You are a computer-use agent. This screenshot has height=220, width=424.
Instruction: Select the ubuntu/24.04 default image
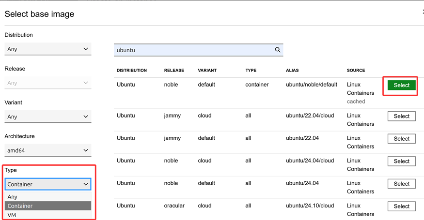(402, 184)
